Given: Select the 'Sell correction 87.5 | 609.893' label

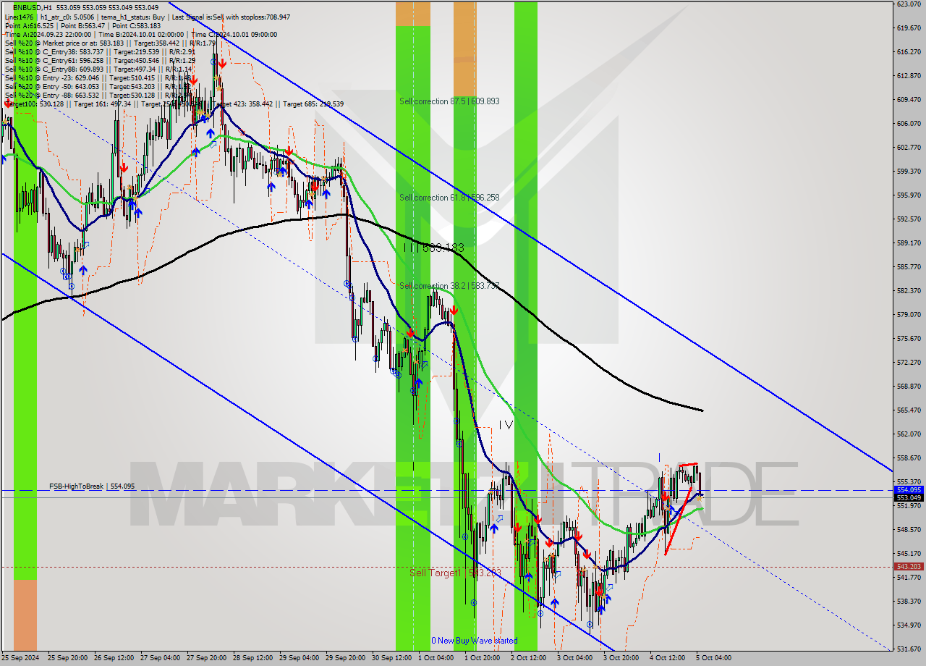Looking at the screenshot, I should 449,101.
